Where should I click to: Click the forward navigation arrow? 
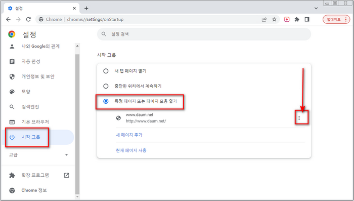pos(18,19)
